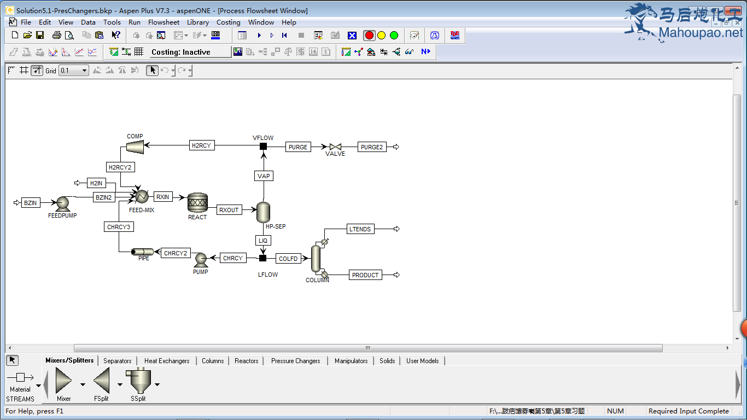This screenshot has height=420, width=747.
Task: Click the green circle status button
Action: tap(394, 36)
